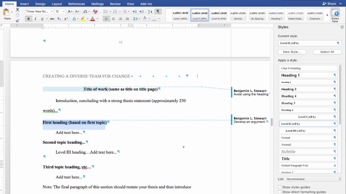
Task: Toggle align left
Action: coord(106,19)
